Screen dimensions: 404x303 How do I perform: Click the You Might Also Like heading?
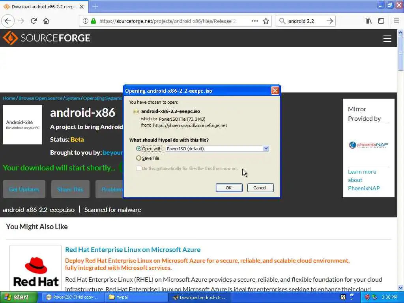37,227
